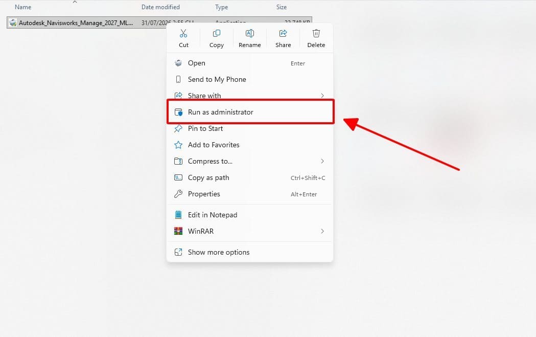Sort by the Type column header

click(x=222, y=7)
